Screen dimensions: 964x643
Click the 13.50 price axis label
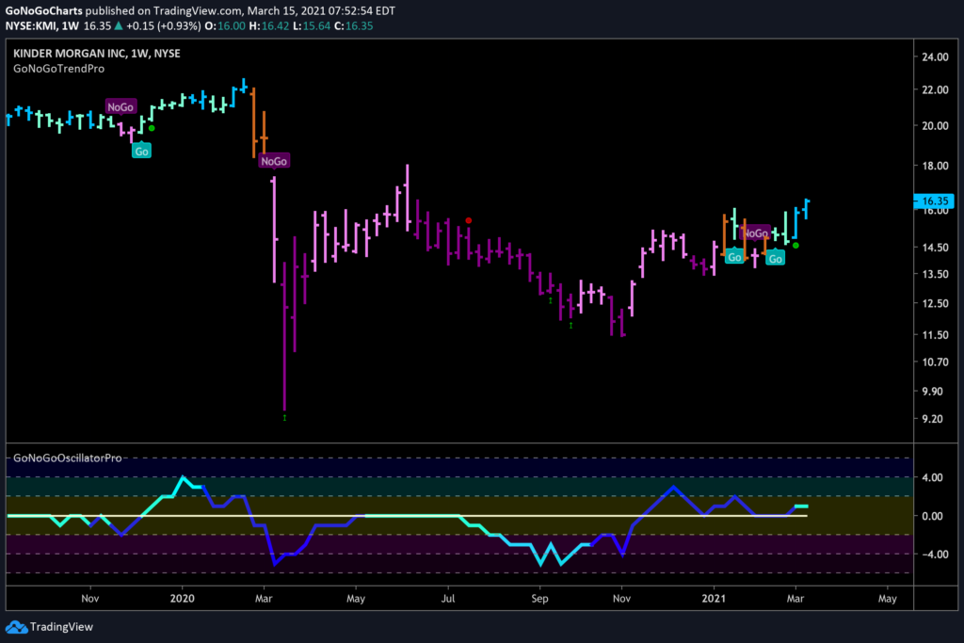tap(935, 274)
